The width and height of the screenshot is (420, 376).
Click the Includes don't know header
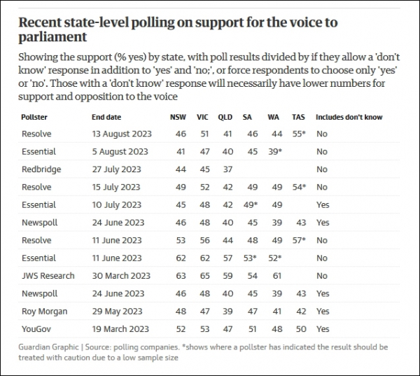point(349,118)
